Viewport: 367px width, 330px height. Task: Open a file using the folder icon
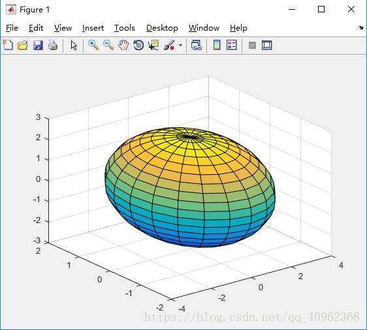click(23, 45)
